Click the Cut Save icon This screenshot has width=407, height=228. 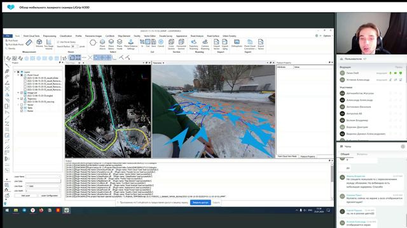(154, 43)
